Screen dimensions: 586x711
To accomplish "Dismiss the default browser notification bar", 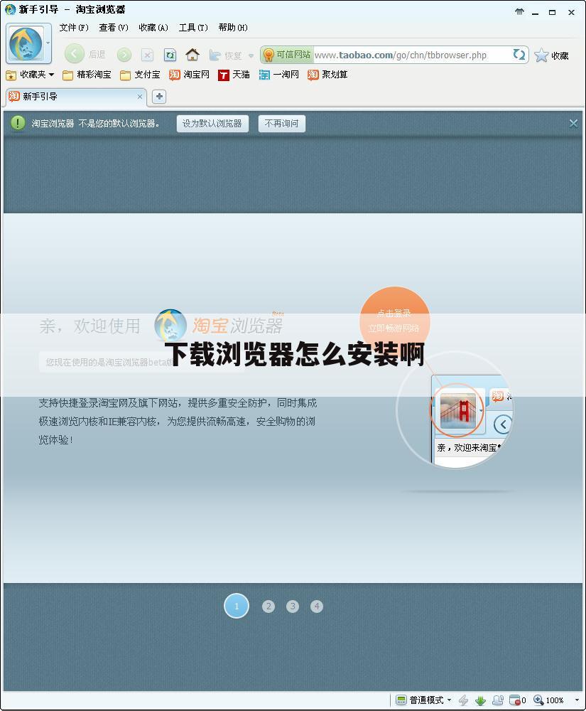I will pos(573,123).
